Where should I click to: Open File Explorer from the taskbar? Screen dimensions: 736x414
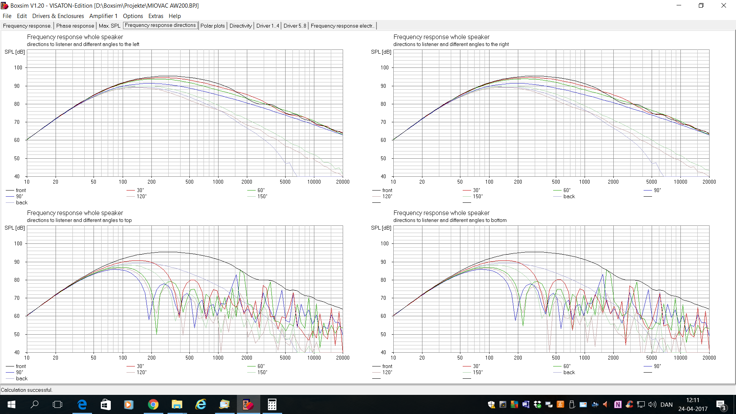click(x=177, y=404)
